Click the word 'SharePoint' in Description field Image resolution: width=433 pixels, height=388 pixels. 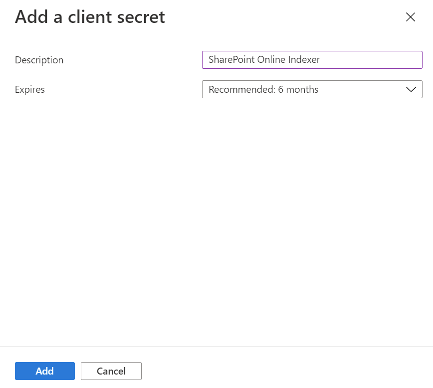coord(231,60)
